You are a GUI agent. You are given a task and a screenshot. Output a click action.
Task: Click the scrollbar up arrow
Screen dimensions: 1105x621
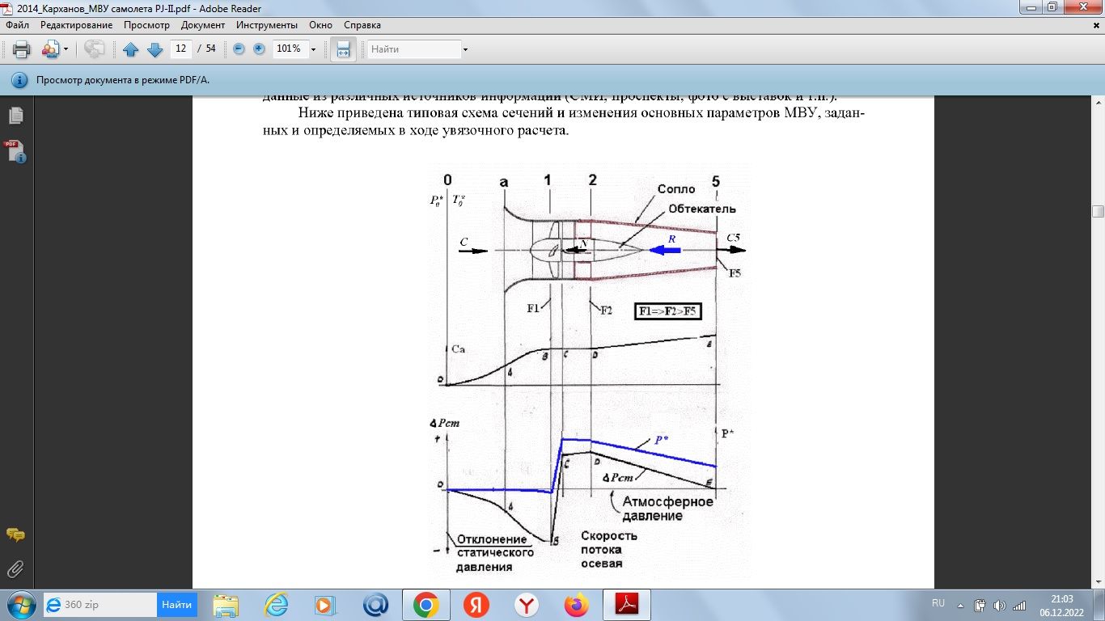1098,102
